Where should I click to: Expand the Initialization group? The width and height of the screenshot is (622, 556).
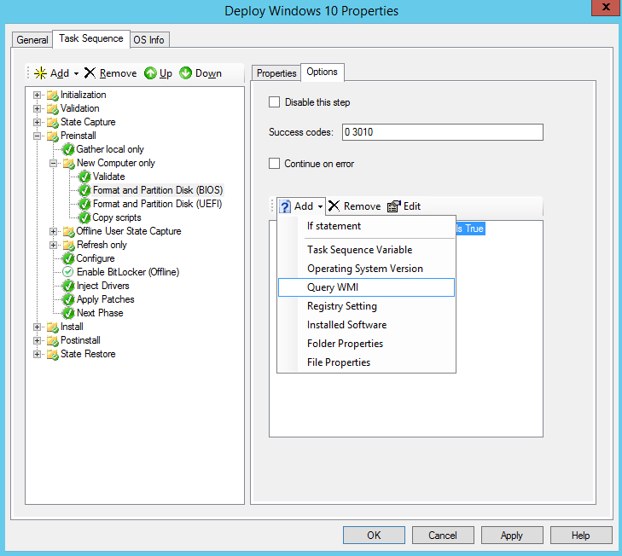[x=37, y=96]
